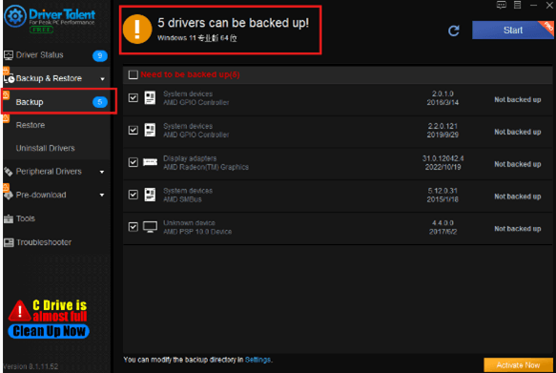
Task: Open the Settings link
Action: pyautogui.click(x=257, y=360)
